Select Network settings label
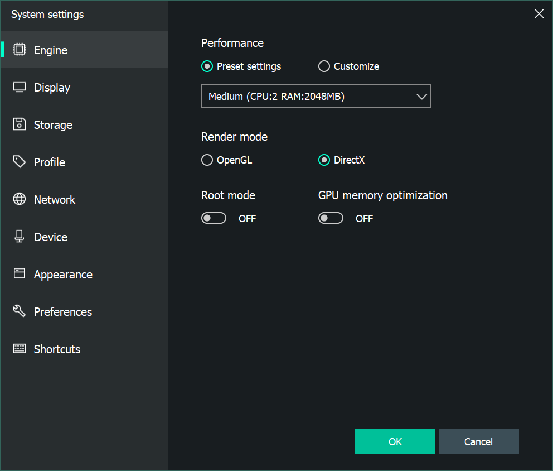Screen dimensions: 553x471 click(x=55, y=200)
